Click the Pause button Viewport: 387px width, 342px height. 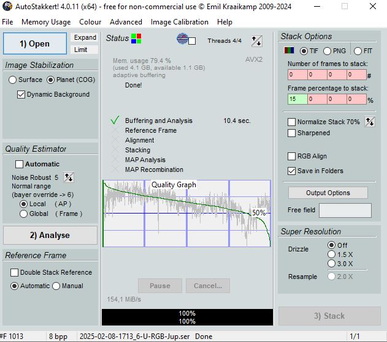tap(160, 286)
